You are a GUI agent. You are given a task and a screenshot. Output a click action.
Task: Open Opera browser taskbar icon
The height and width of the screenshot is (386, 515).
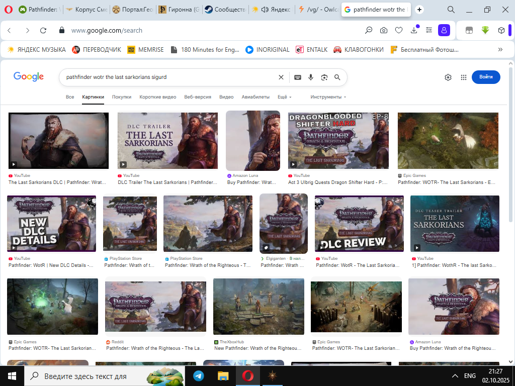click(247, 376)
